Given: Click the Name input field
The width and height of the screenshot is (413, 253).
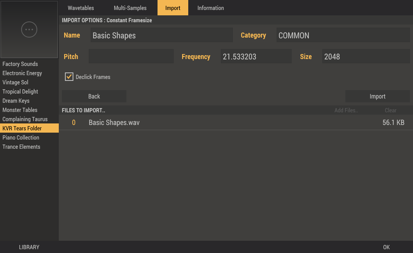Looking at the screenshot, I should (162, 35).
